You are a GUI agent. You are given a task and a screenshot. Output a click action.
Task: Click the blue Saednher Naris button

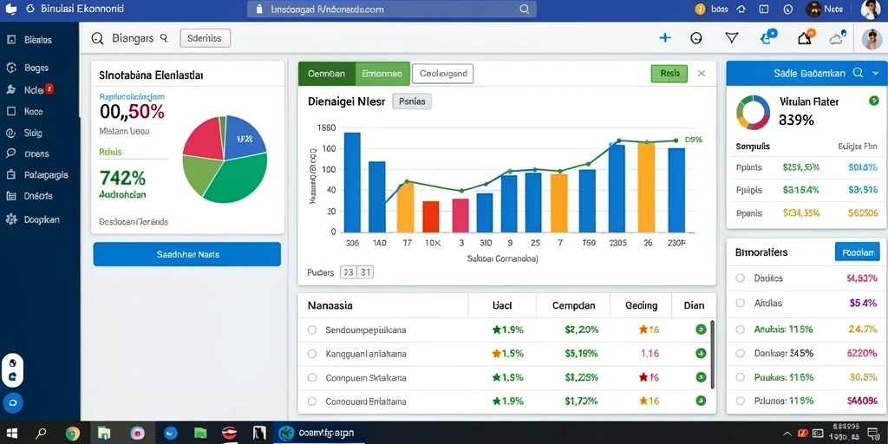coord(187,254)
